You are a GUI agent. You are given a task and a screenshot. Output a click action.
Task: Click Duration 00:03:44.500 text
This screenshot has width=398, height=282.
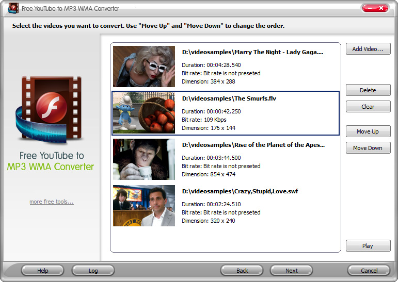click(x=211, y=158)
